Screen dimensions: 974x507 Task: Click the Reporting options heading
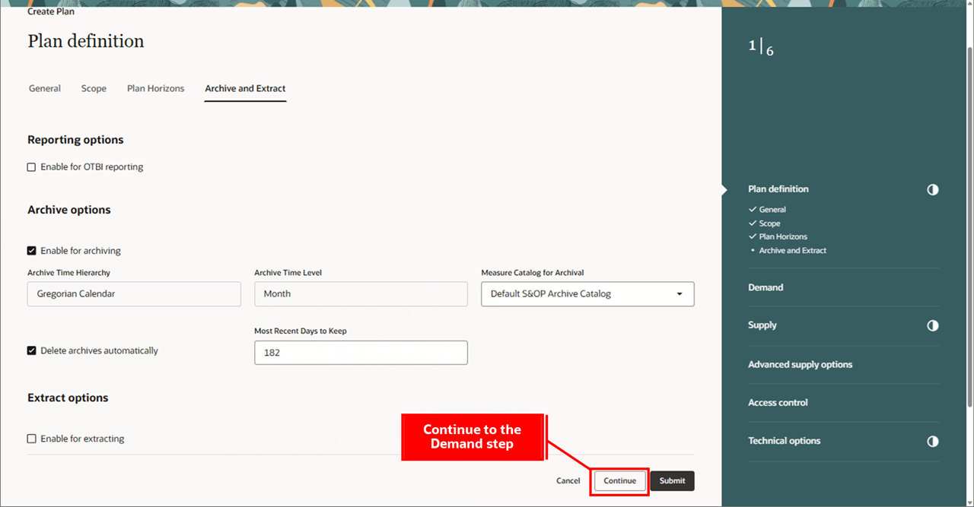tap(75, 140)
